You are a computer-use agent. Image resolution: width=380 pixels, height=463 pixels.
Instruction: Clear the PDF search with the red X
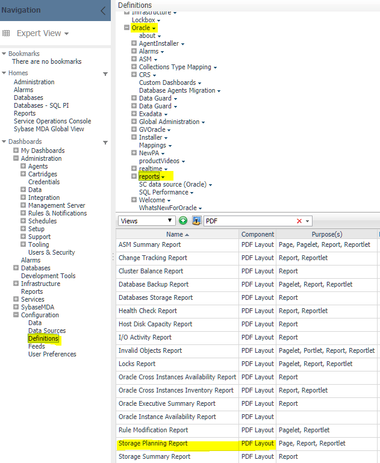(x=299, y=221)
